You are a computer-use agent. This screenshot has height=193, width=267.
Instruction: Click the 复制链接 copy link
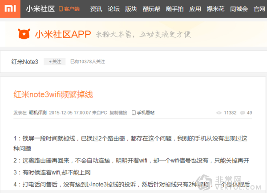point(118,113)
